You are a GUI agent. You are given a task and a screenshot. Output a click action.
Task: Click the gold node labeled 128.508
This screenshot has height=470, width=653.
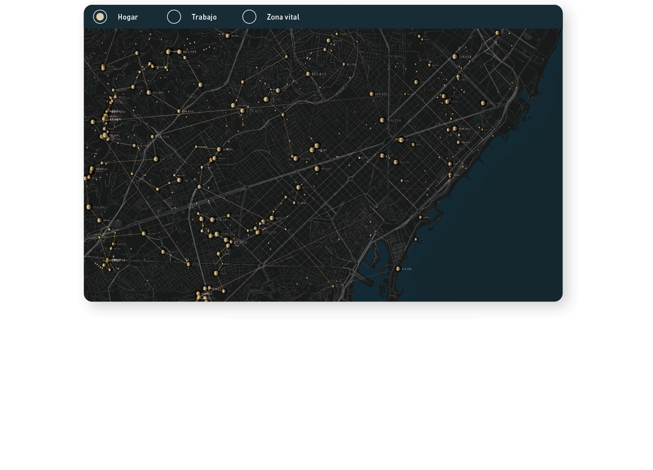[455, 57]
